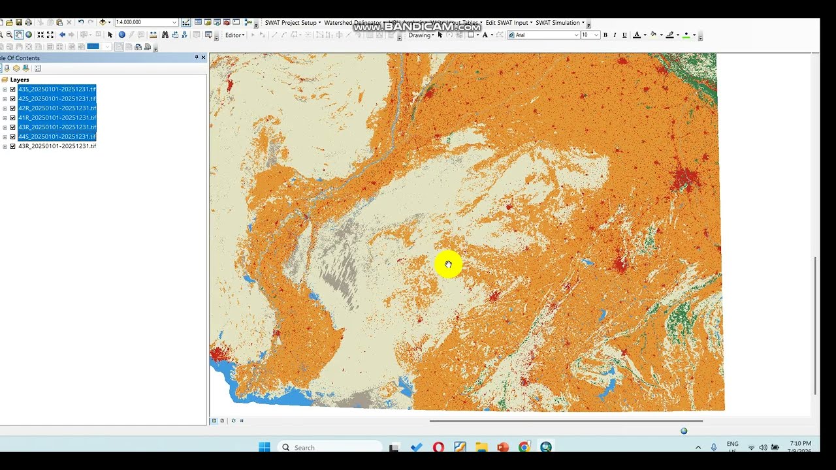Open the Find binoculars tool
The image size is (836, 470).
pos(165,35)
